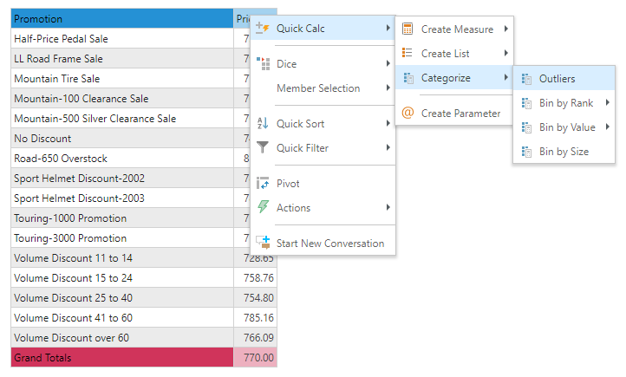Choose Bin by Size option

pos(564,152)
